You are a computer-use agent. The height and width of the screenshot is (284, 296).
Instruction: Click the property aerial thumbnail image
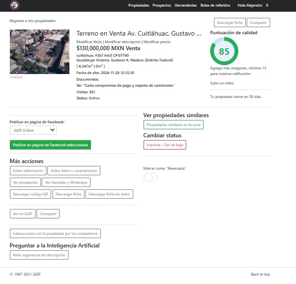click(x=39, y=52)
